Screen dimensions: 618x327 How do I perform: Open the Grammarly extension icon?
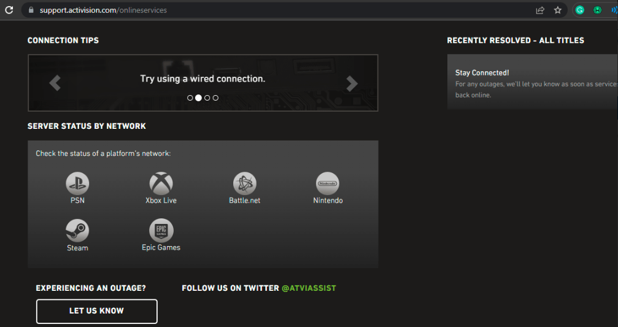point(580,10)
